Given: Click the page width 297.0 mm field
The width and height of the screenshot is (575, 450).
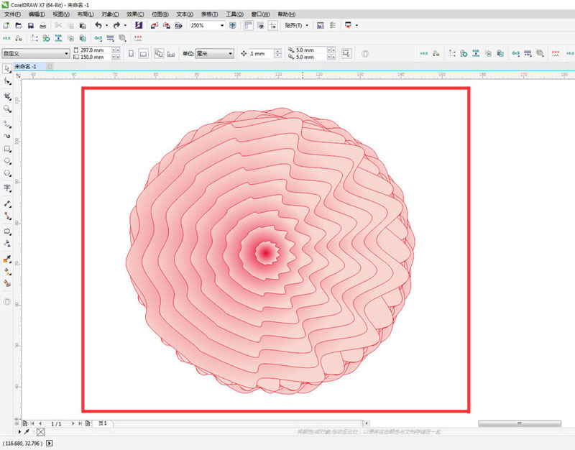Looking at the screenshot, I should click(x=93, y=50).
